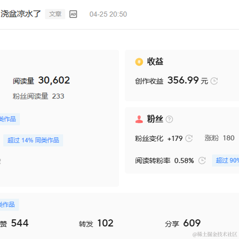The width and height of the screenshot is (239, 239).
Task: Click the clock icon next to 0.58%
Action: (202, 161)
